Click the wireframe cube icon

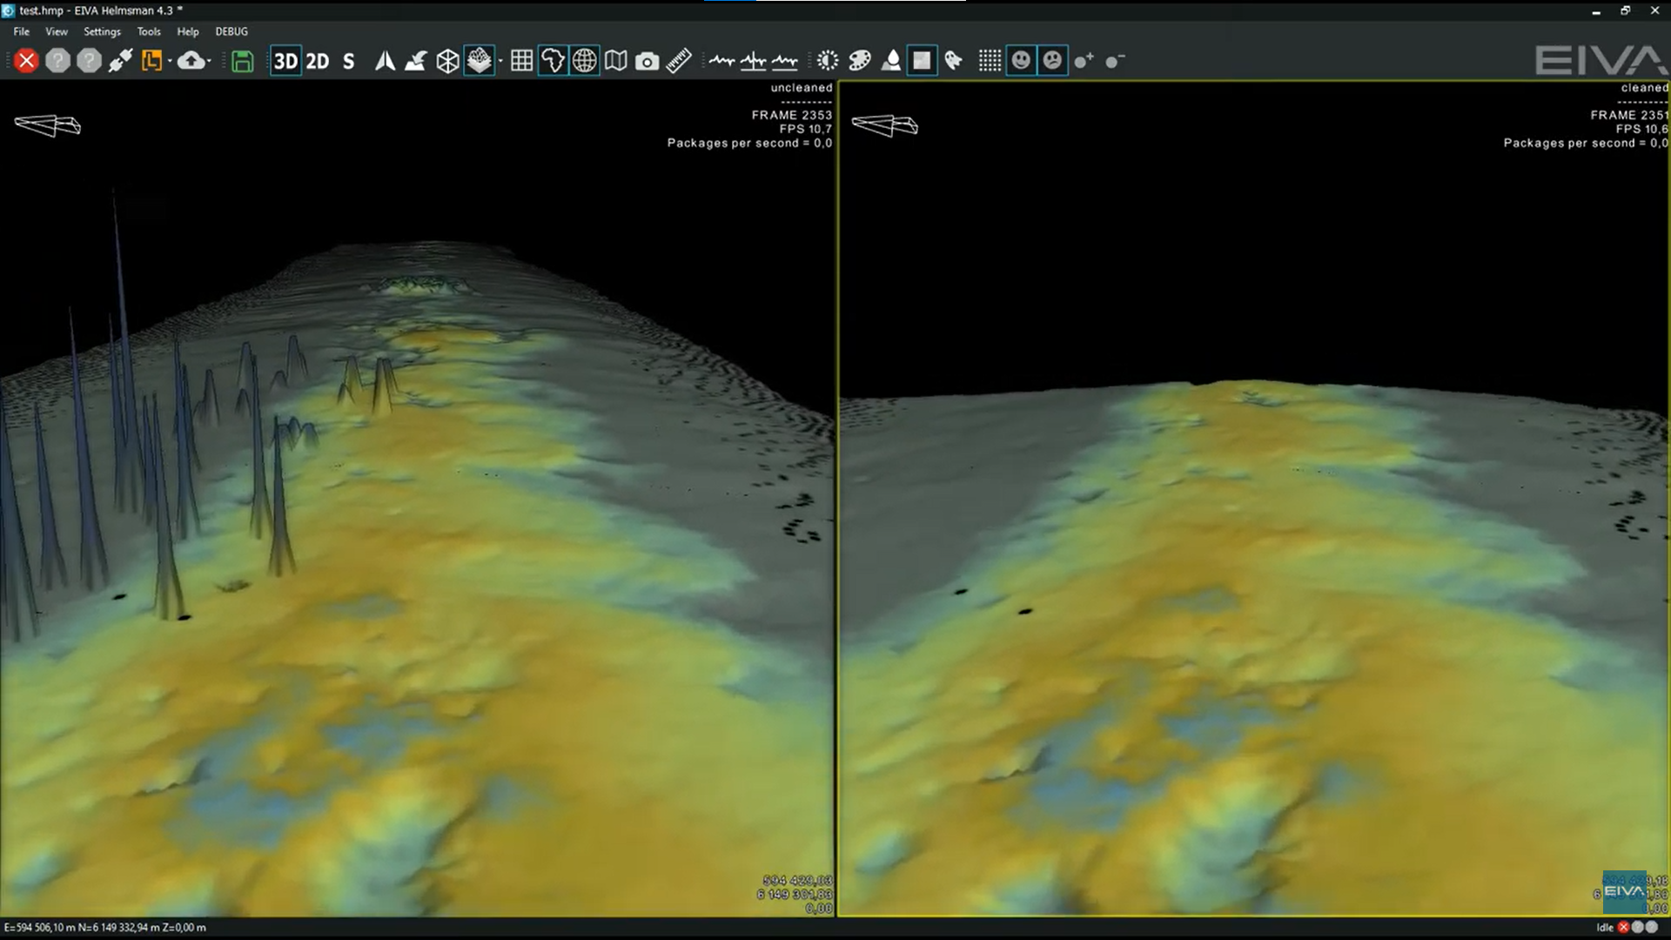tap(447, 61)
